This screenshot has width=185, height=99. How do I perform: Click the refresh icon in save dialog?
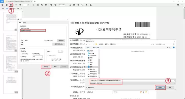coord(153,44)
